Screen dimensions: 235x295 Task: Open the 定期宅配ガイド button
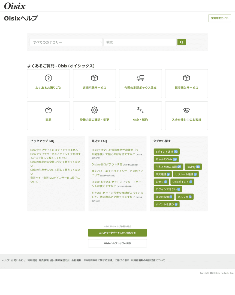[220, 18]
